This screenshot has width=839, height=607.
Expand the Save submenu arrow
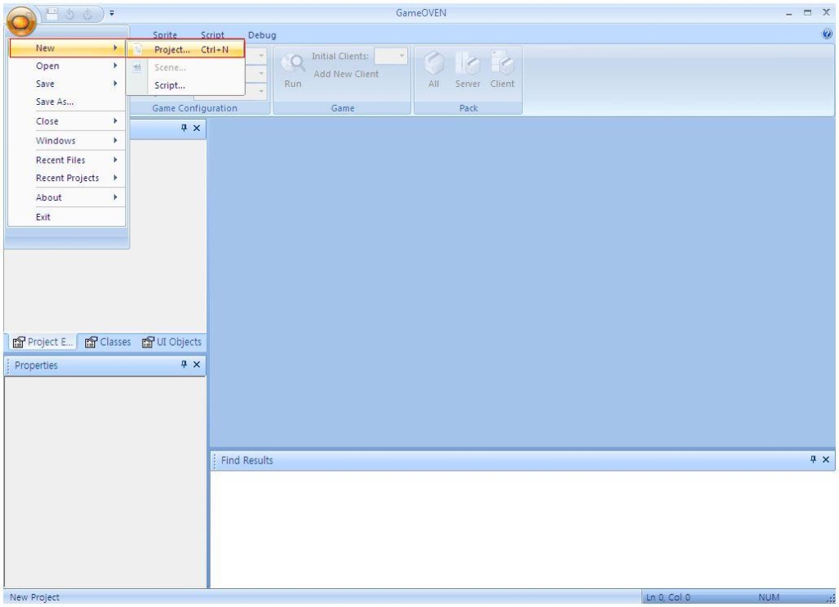pyautogui.click(x=115, y=83)
